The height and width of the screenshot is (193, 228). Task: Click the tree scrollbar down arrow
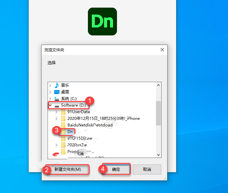tap(159, 155)
